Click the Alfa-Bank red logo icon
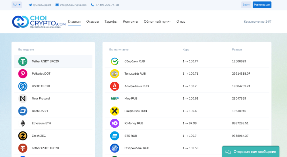287x157 pixels. click(x=114, y=86)
